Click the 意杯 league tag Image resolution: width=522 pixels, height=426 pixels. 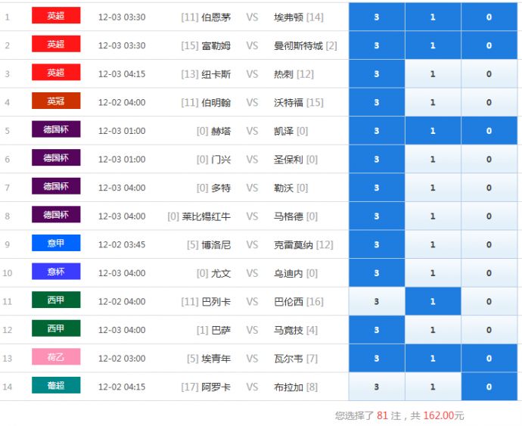point(56,272)
